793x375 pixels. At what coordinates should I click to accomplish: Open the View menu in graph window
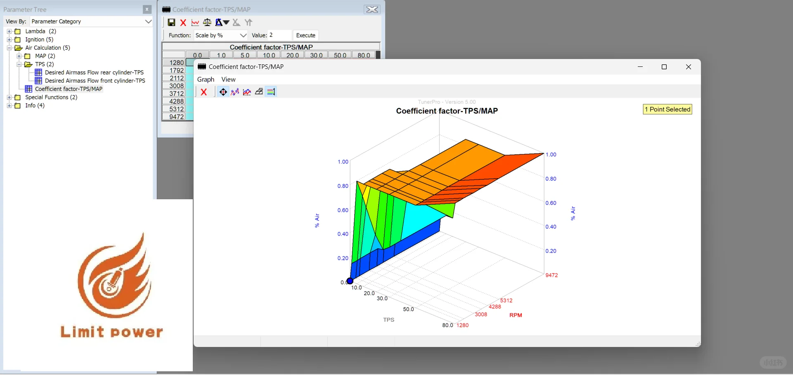coord(228,80)
